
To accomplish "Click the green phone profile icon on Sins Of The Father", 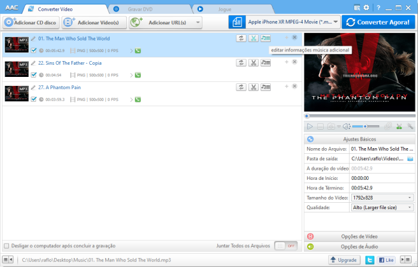I will (x=138, y=75).
